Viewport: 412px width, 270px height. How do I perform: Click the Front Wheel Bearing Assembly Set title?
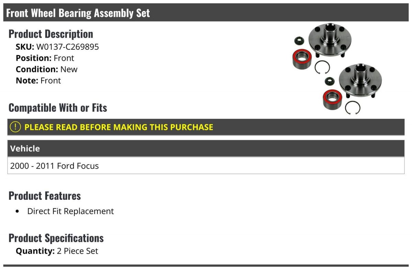pyautogui.click(x=78, y=13)
